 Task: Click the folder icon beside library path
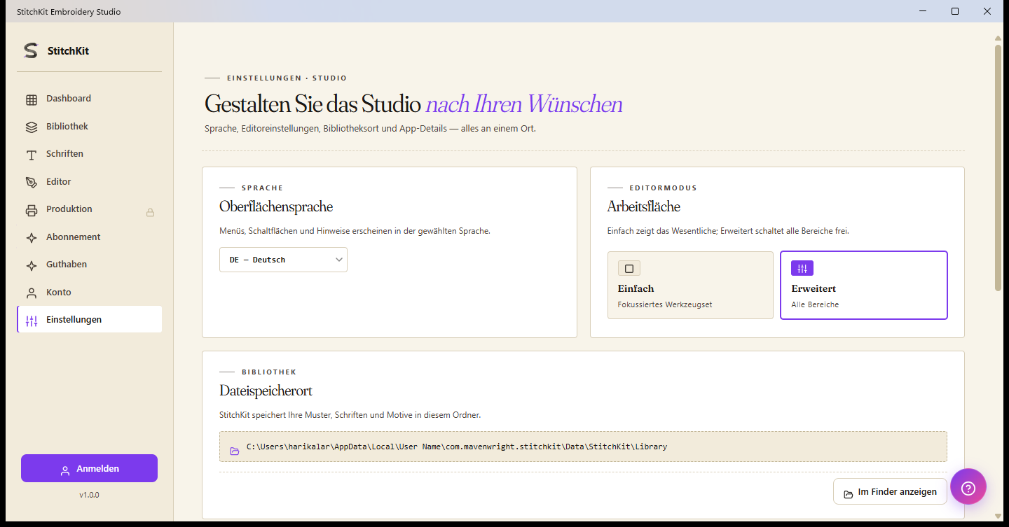[x=235, y=451]
